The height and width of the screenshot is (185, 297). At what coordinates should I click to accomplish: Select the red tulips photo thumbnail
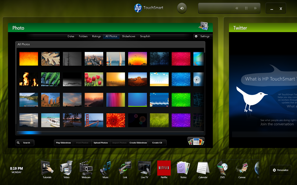click(x=94, y=79)
